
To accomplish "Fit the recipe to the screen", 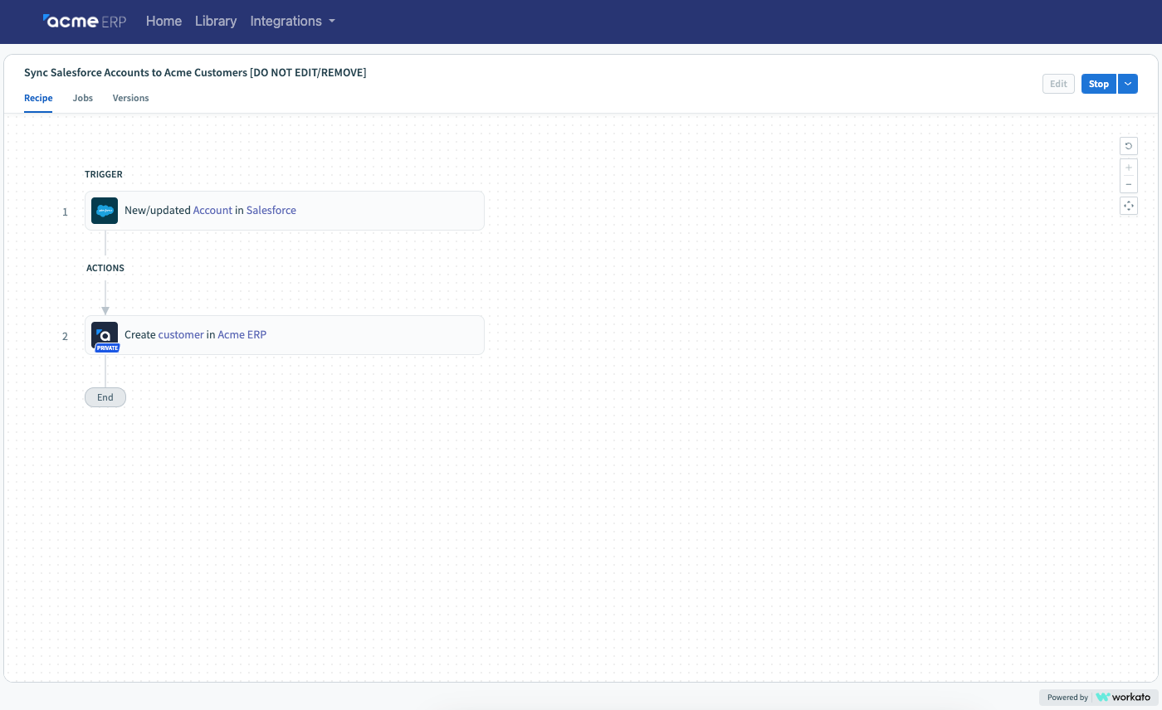I will click(1128, 206).
